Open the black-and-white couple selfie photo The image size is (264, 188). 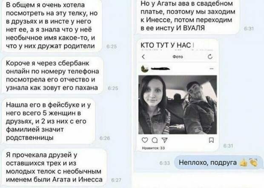pos(178,105)
